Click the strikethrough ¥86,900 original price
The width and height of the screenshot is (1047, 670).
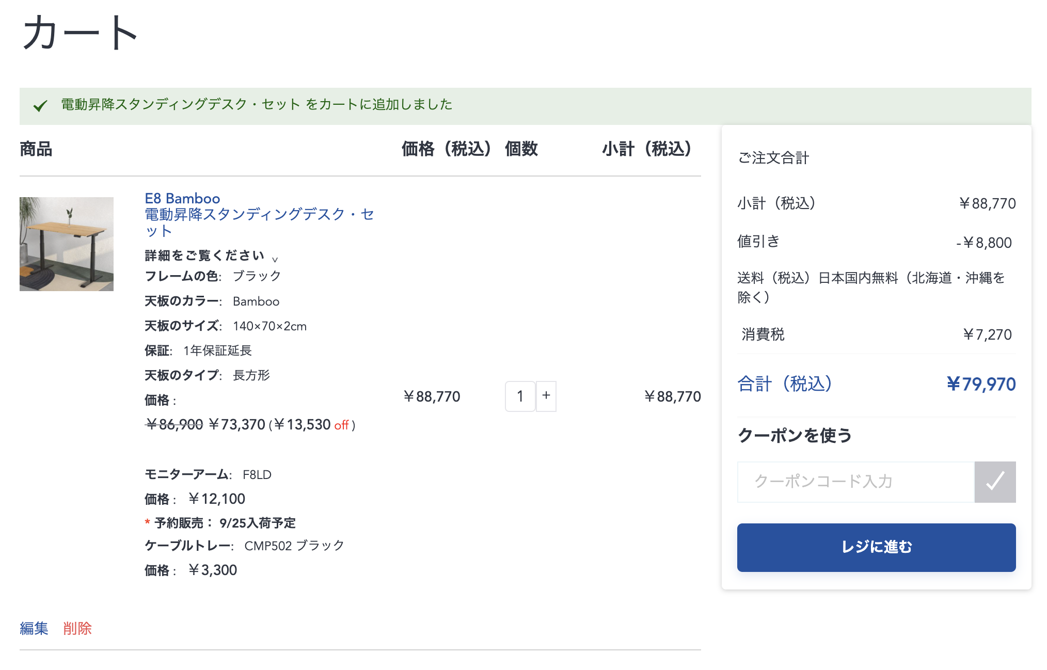pyautogui.click(x=174, y=424)
